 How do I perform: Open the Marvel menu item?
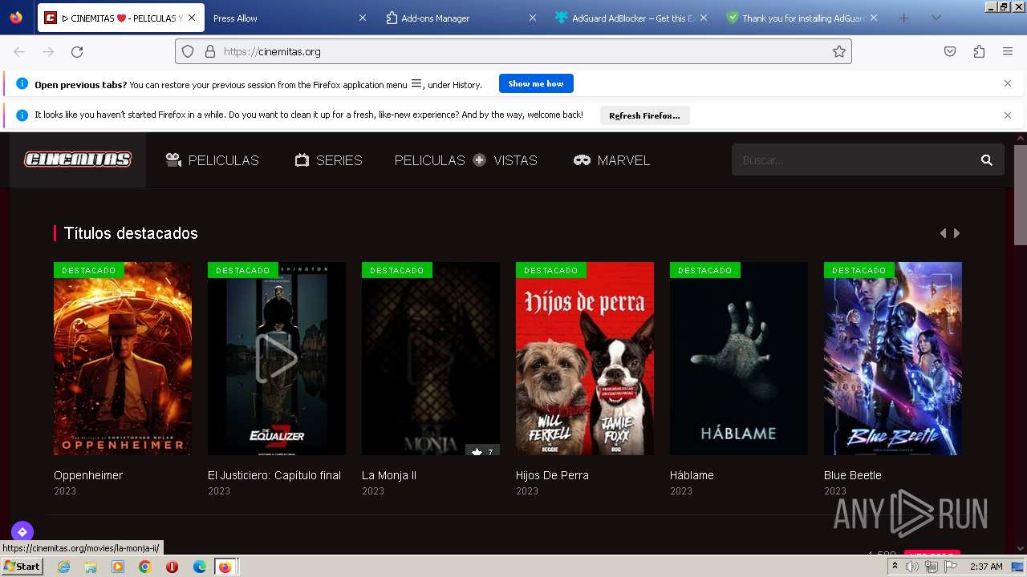611,160
